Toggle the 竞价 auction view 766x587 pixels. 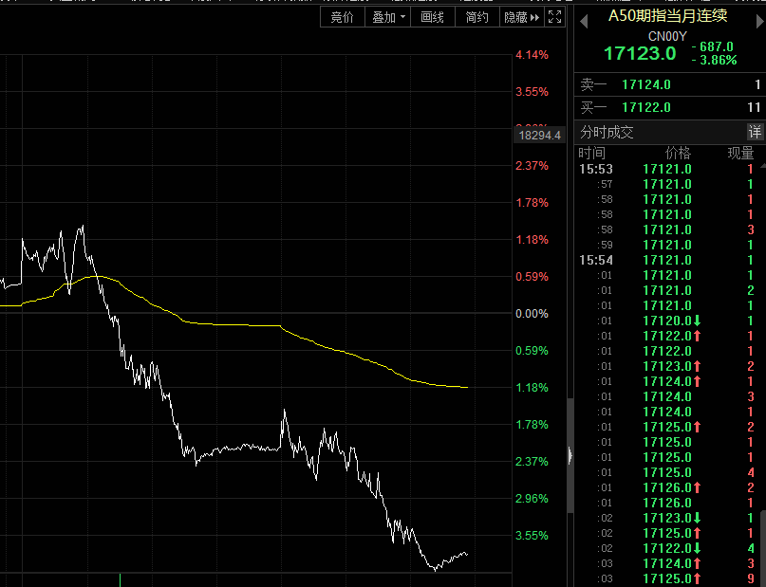pos(342,17)
